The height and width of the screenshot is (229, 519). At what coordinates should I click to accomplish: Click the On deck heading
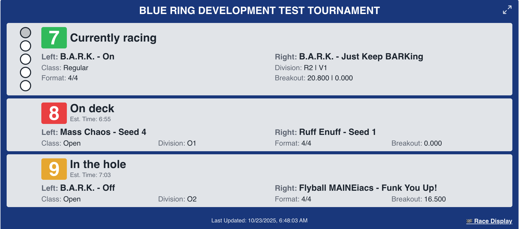(92, 108)
